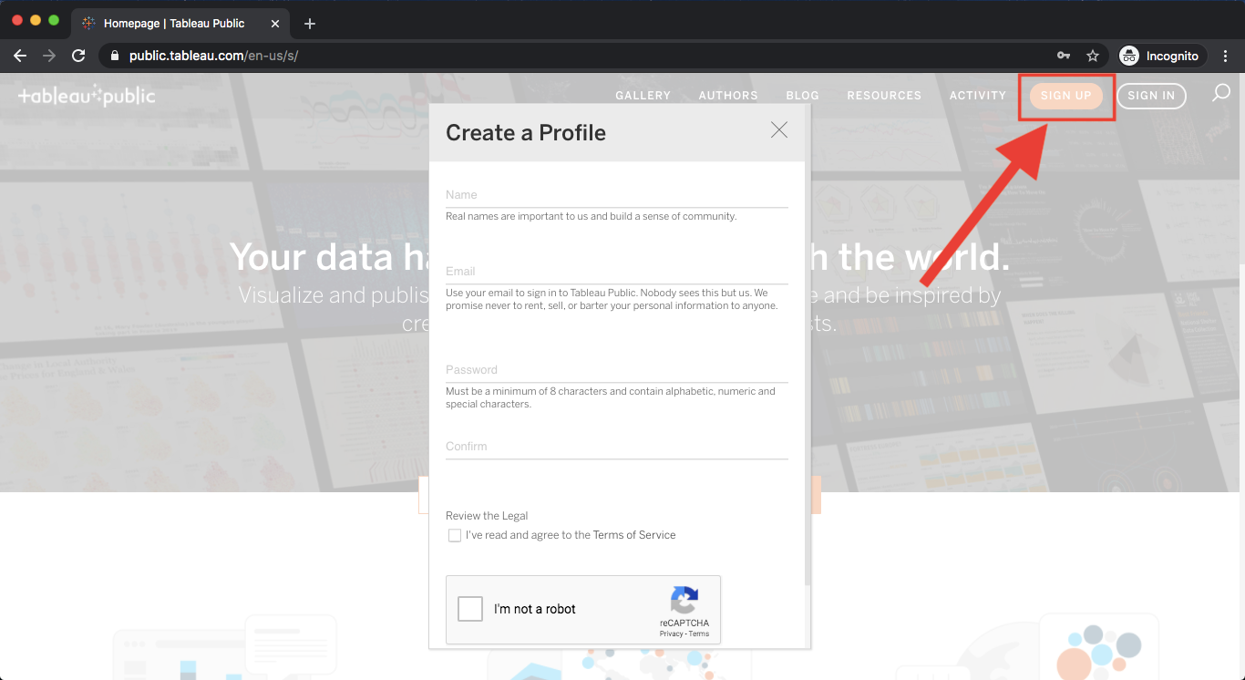Click into the Confirm password field
This screenshot has width=1245, height=680.
pos(617,447)
